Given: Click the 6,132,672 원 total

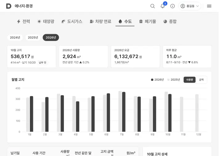Looking at the screenshot, I should point(128,57).
